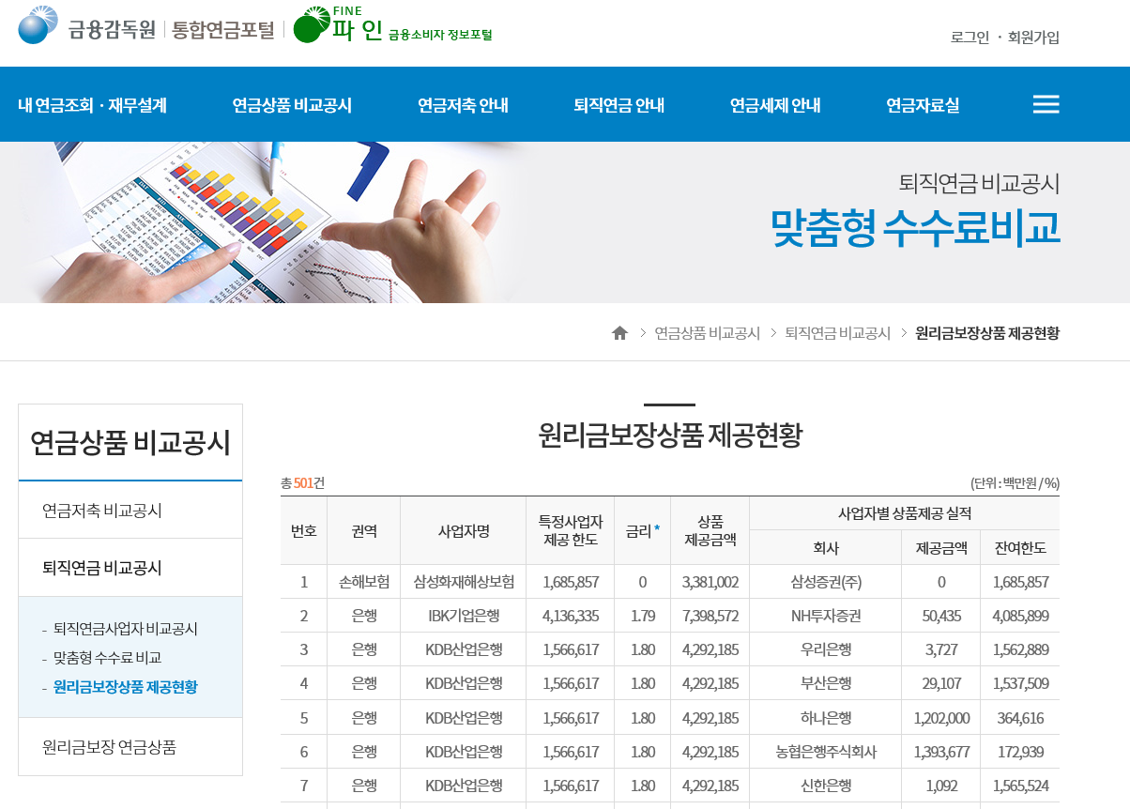Select the 연금저축 안내 menu
Screen dimensions: 1130x809
click(463, 104)
